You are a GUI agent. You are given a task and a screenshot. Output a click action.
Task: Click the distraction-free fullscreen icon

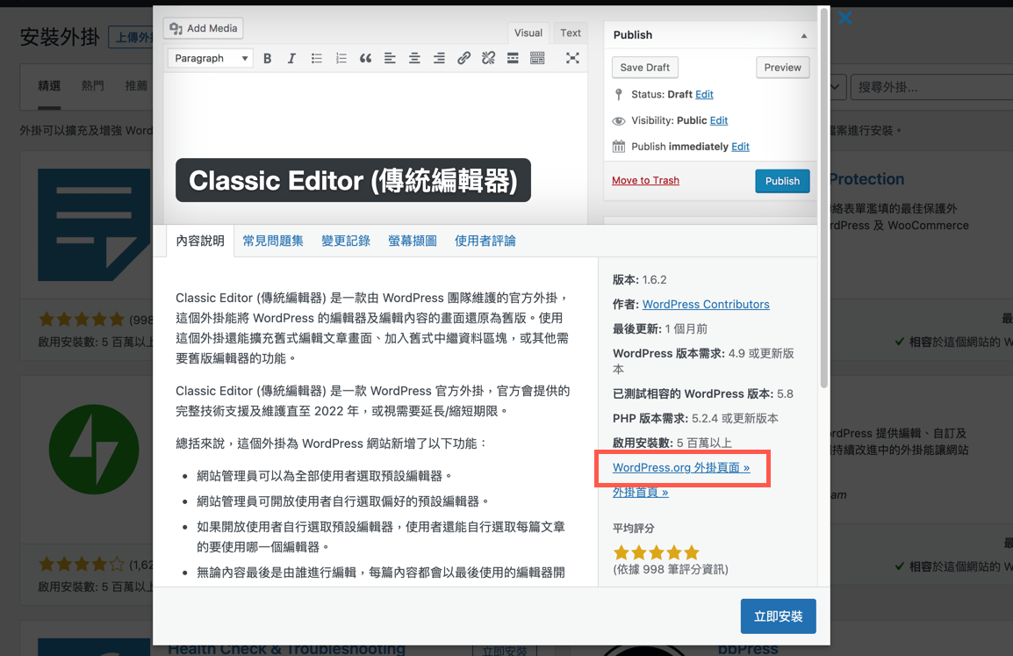pos(572,58)
